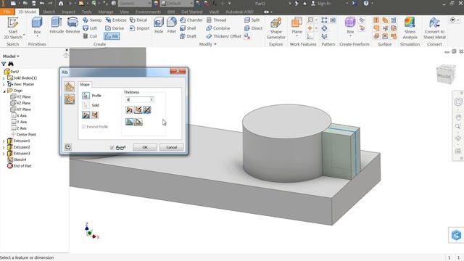
Task: Click the Derive tool
Action: click(115, 28)
